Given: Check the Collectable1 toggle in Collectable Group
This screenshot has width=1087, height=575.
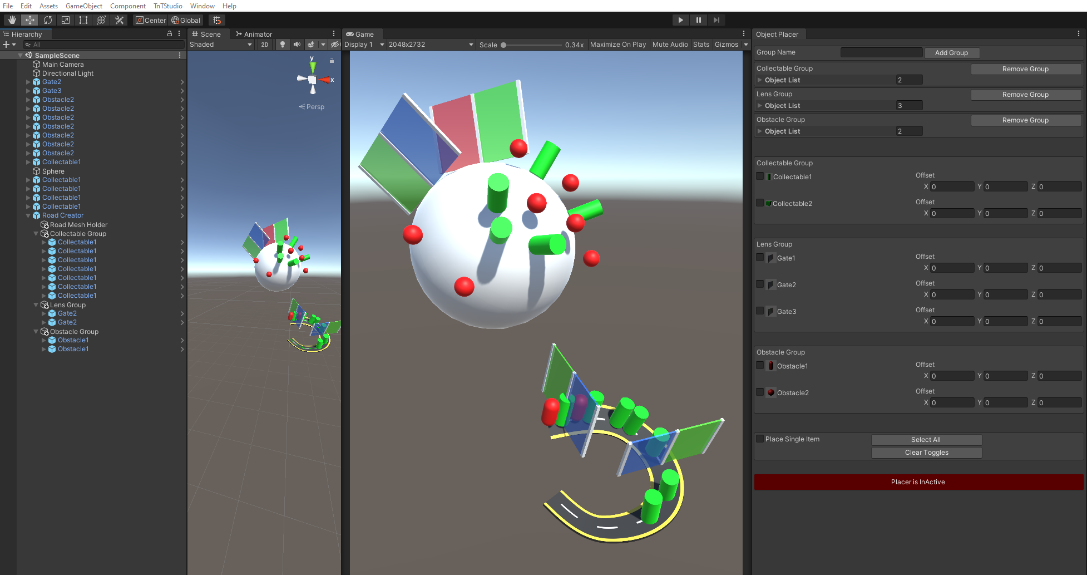Looking at the screenshot, I should [x=760, y=176].
